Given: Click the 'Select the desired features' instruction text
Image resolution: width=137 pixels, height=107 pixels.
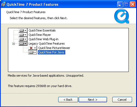Looking at the screenshot, I should point(38,18).
